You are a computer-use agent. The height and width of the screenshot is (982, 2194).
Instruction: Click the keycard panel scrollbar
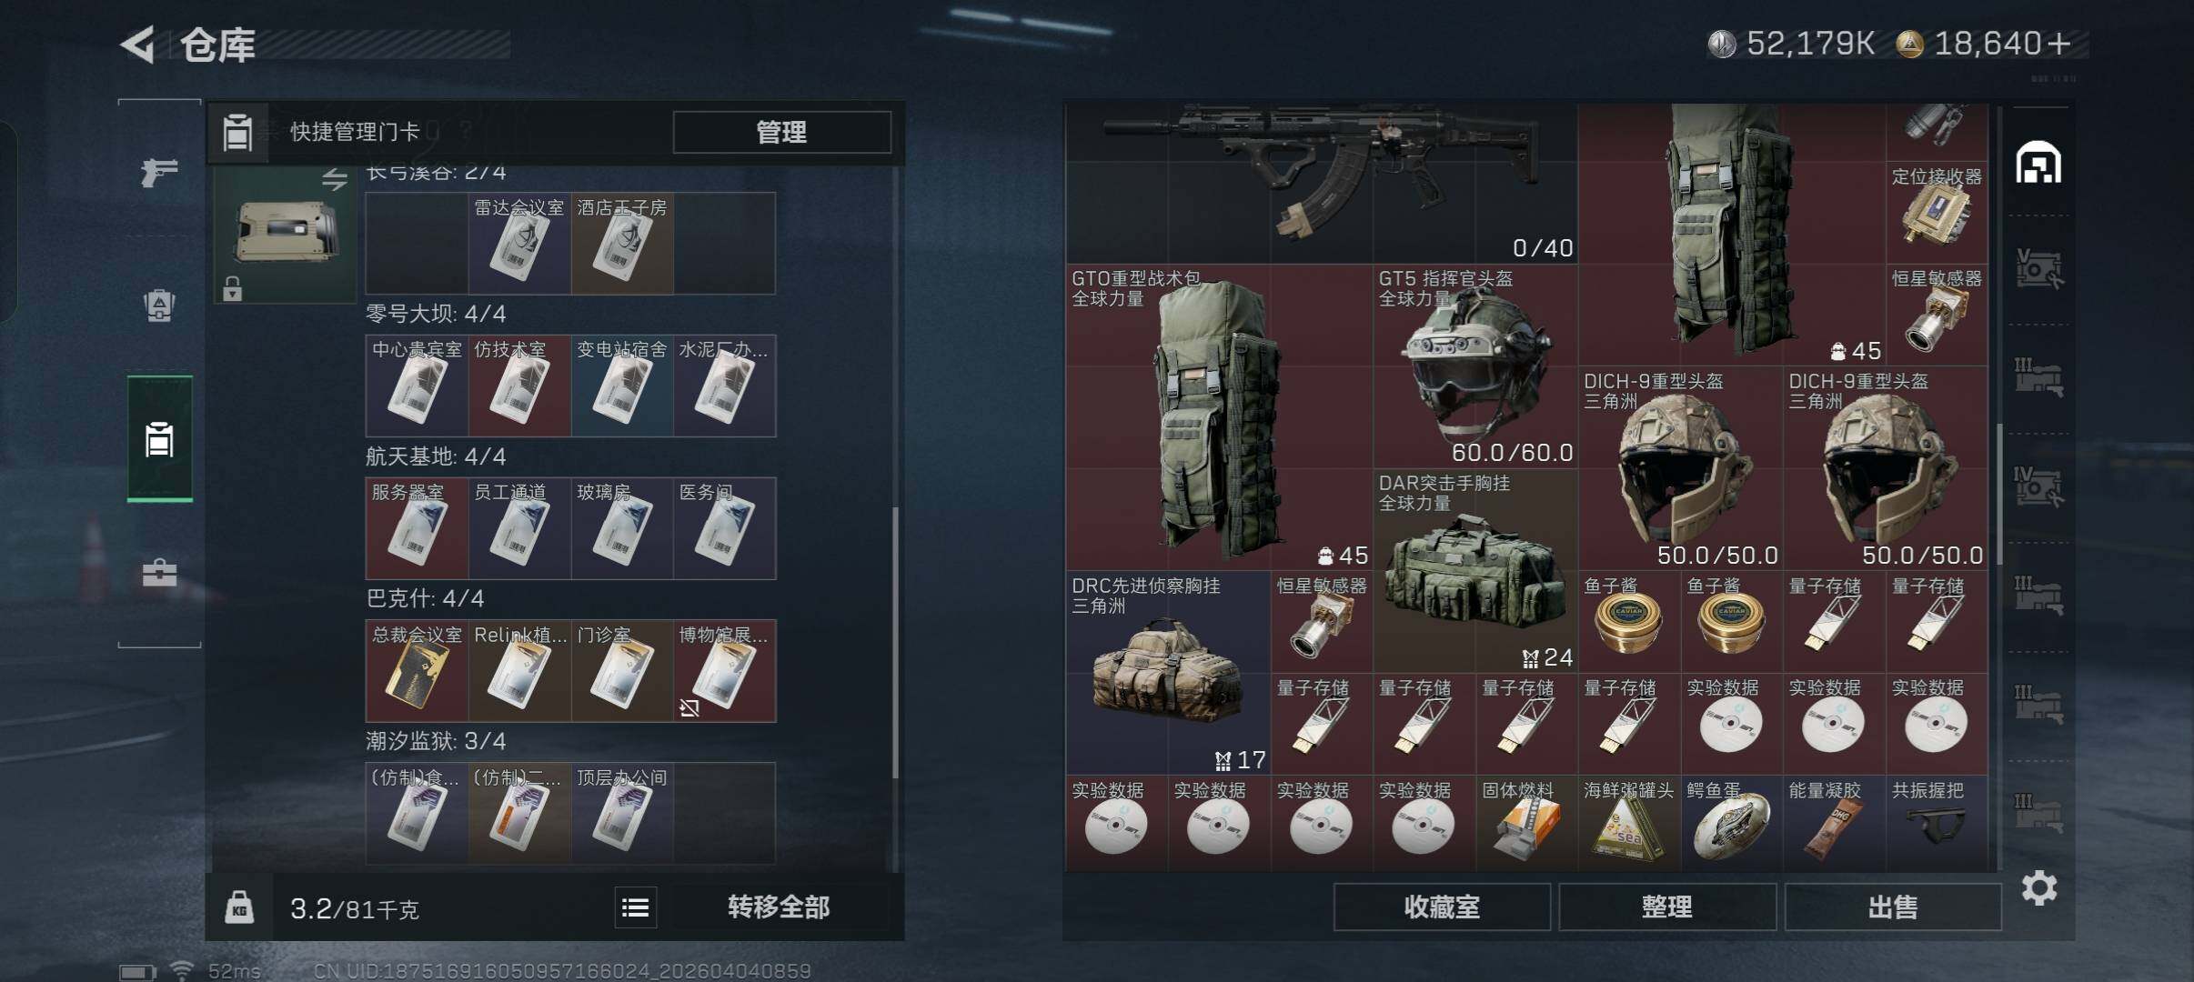tap(896, 642)
